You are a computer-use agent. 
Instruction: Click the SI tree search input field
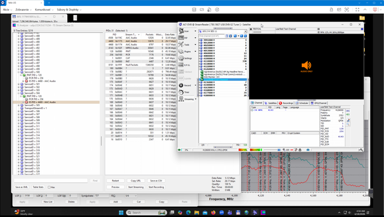pyautogui.click(x=50, y=180)
